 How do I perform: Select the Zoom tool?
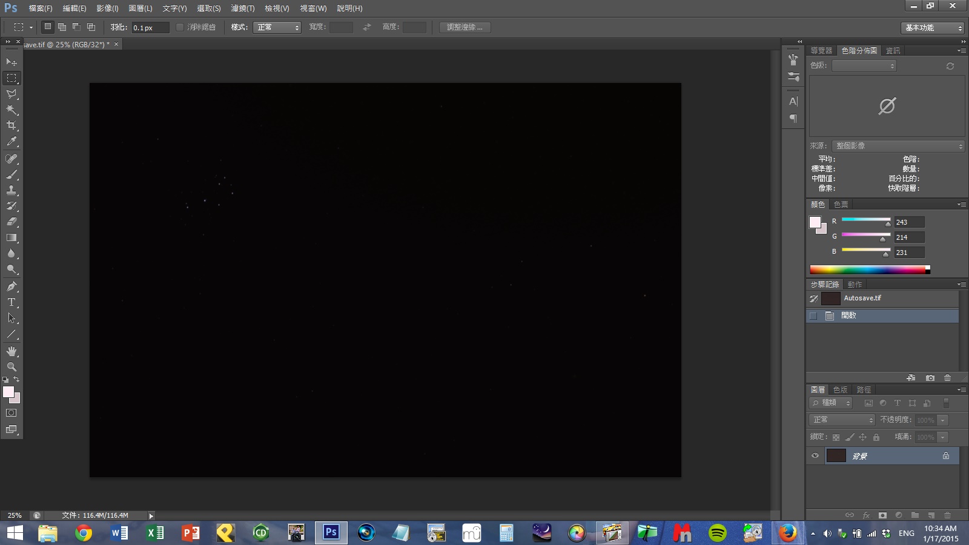click(12, 367)
